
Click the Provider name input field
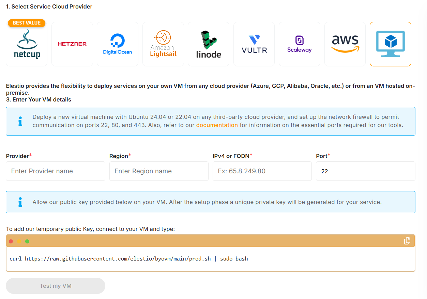tap(55, 171)
